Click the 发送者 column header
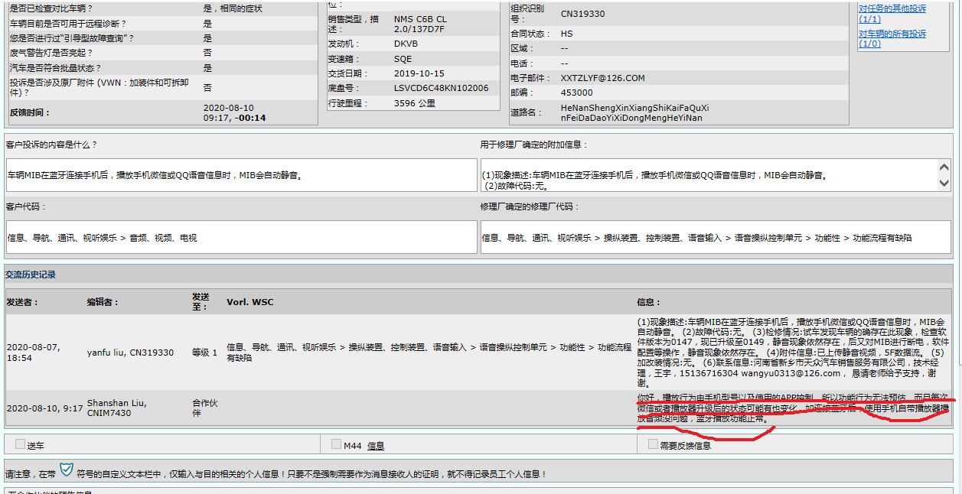 22,302
